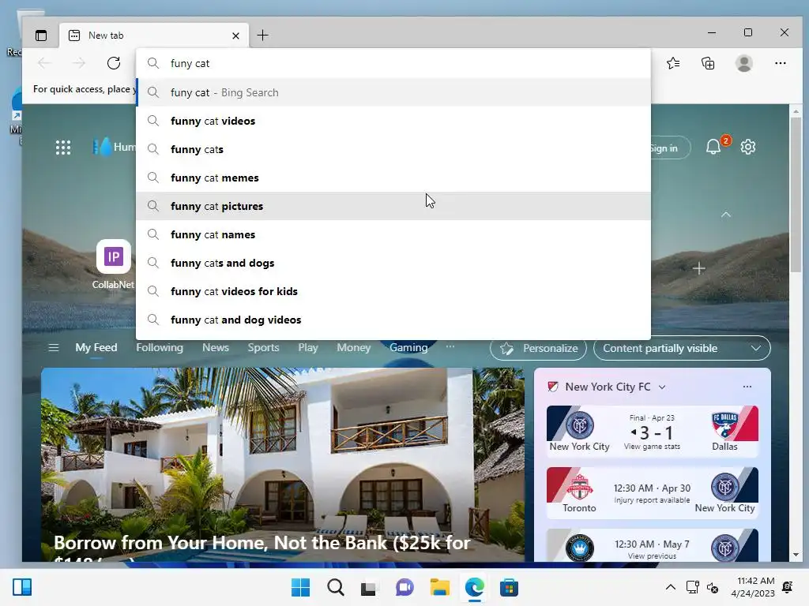Screen dimensions: 809x606
Task: Open Task View in taskbar
Action: tap(368, 588)
